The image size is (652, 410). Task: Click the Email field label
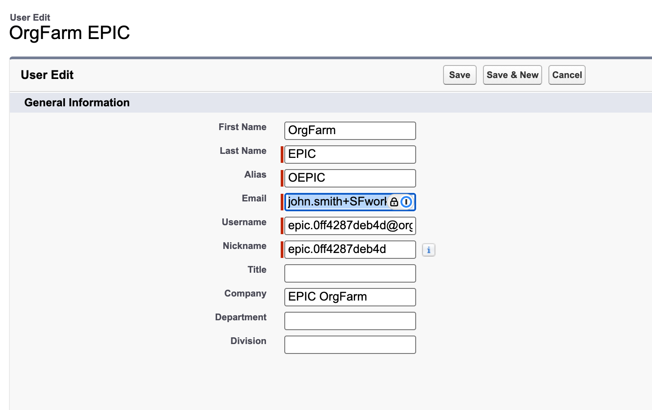[x=254, y=198]
